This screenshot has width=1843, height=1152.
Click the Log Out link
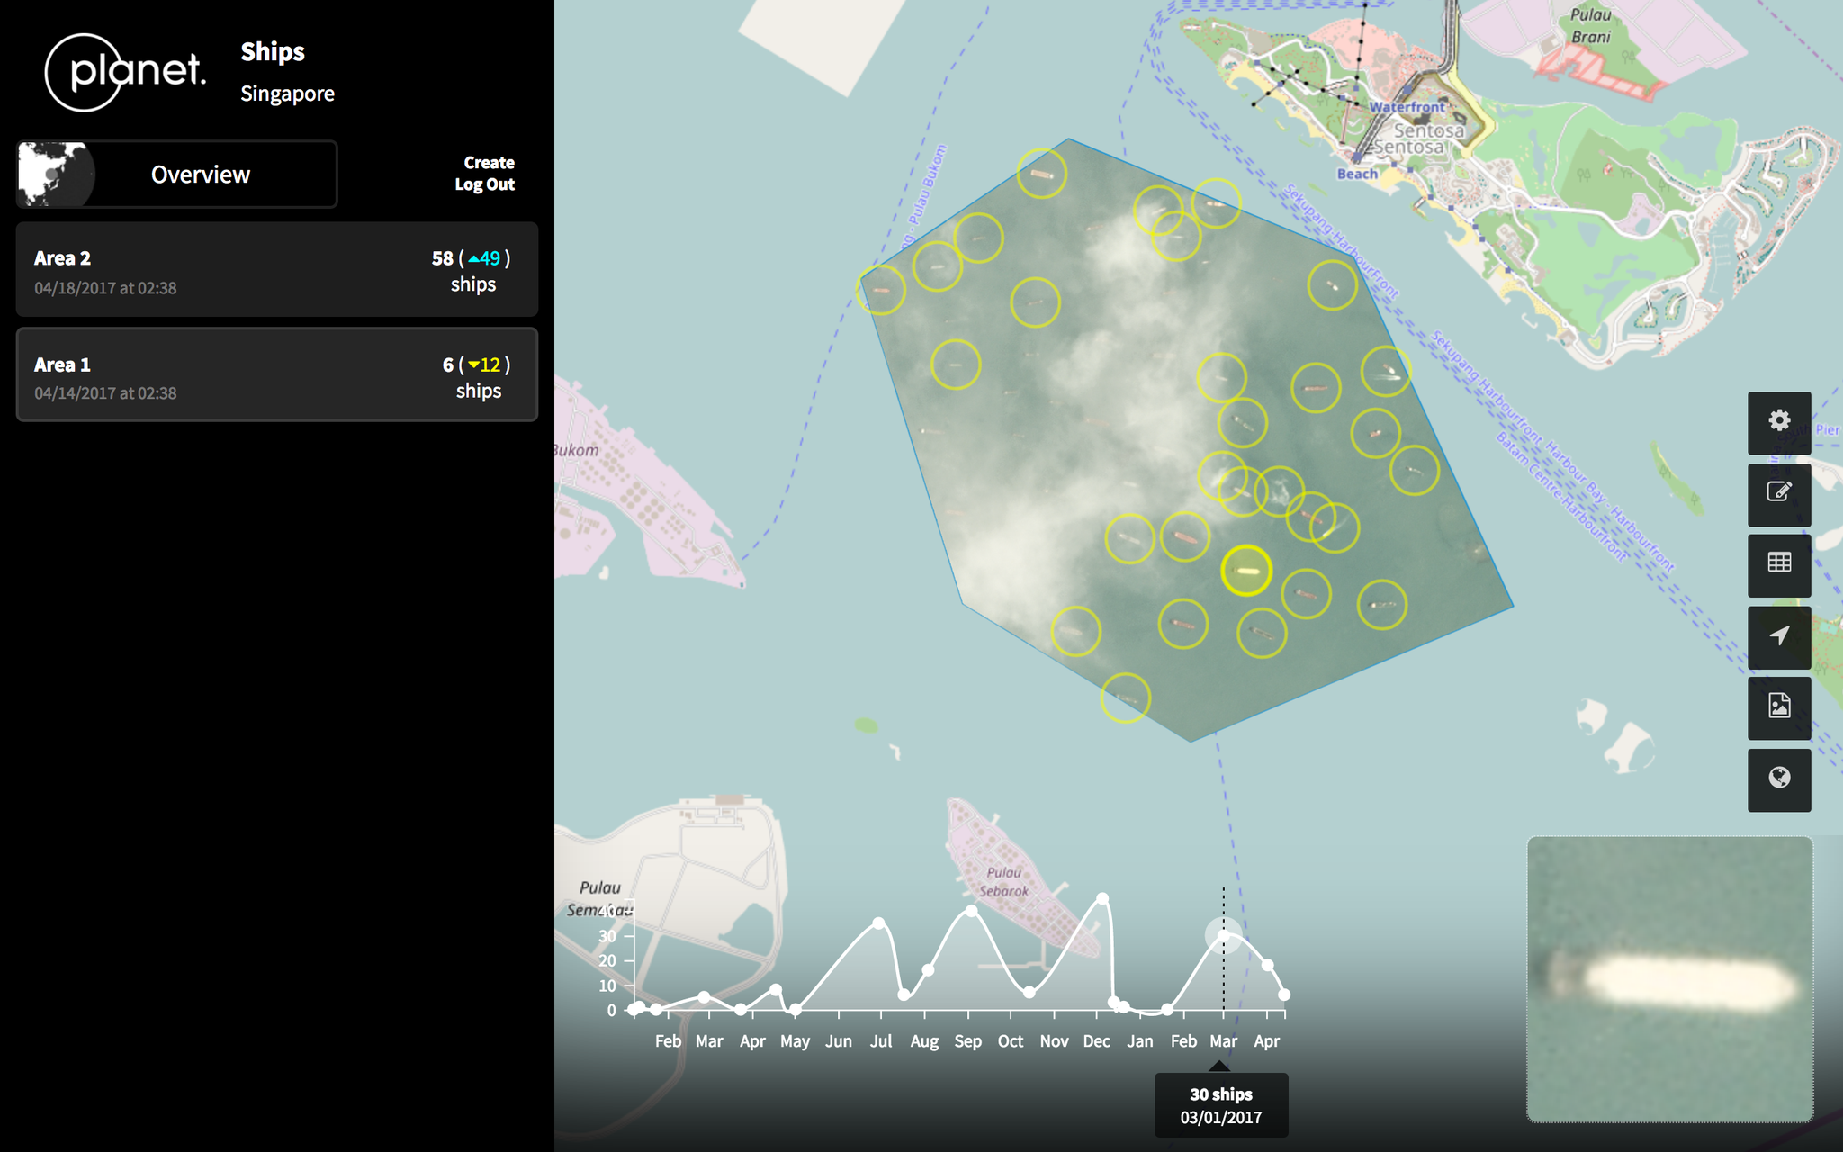(484, 184)
